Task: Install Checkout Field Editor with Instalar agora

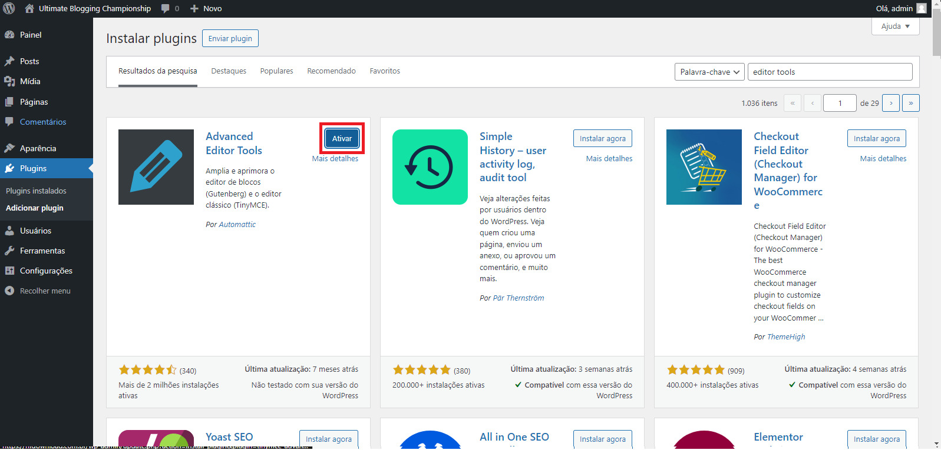Action: (x=877, y=138)
